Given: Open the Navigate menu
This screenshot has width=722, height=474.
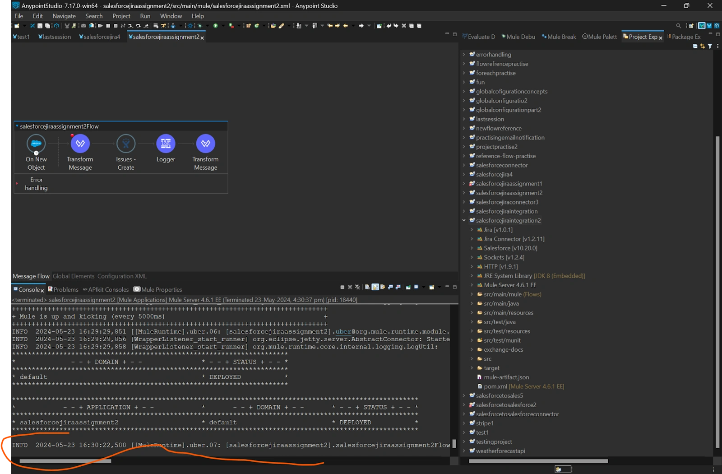Looking at the screenshot, I should pyautogui.click(x=64, y=16).
